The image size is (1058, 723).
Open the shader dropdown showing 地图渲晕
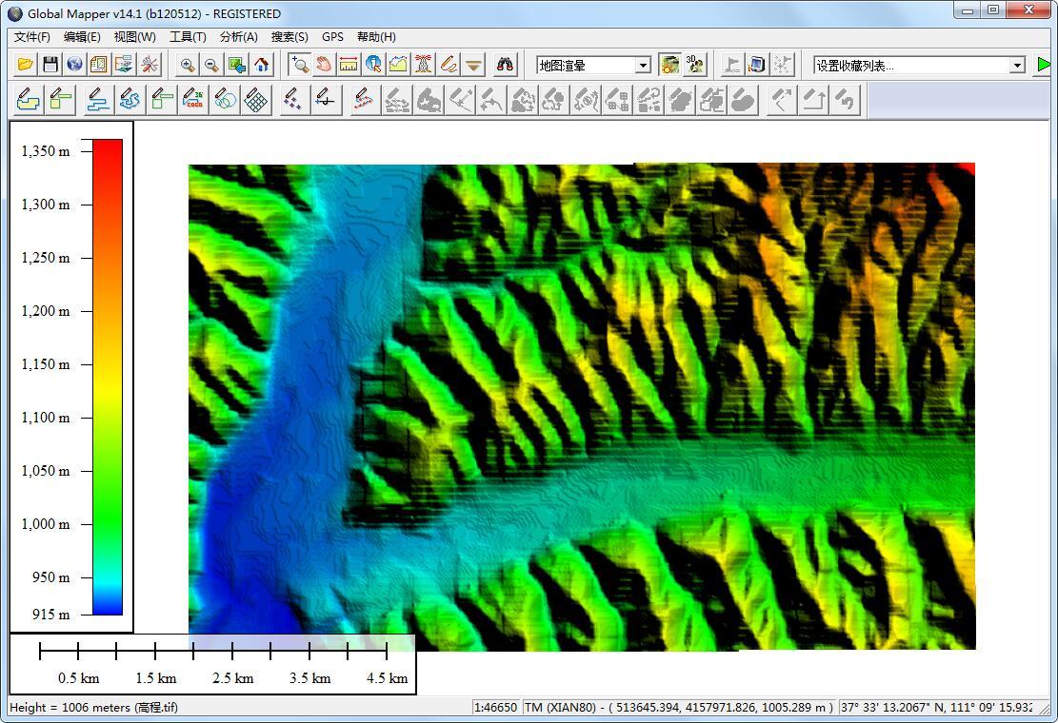[x=594, y=66]
